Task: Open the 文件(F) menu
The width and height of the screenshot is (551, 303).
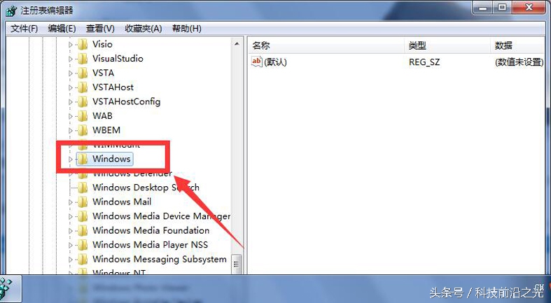Action: [25, 29]
